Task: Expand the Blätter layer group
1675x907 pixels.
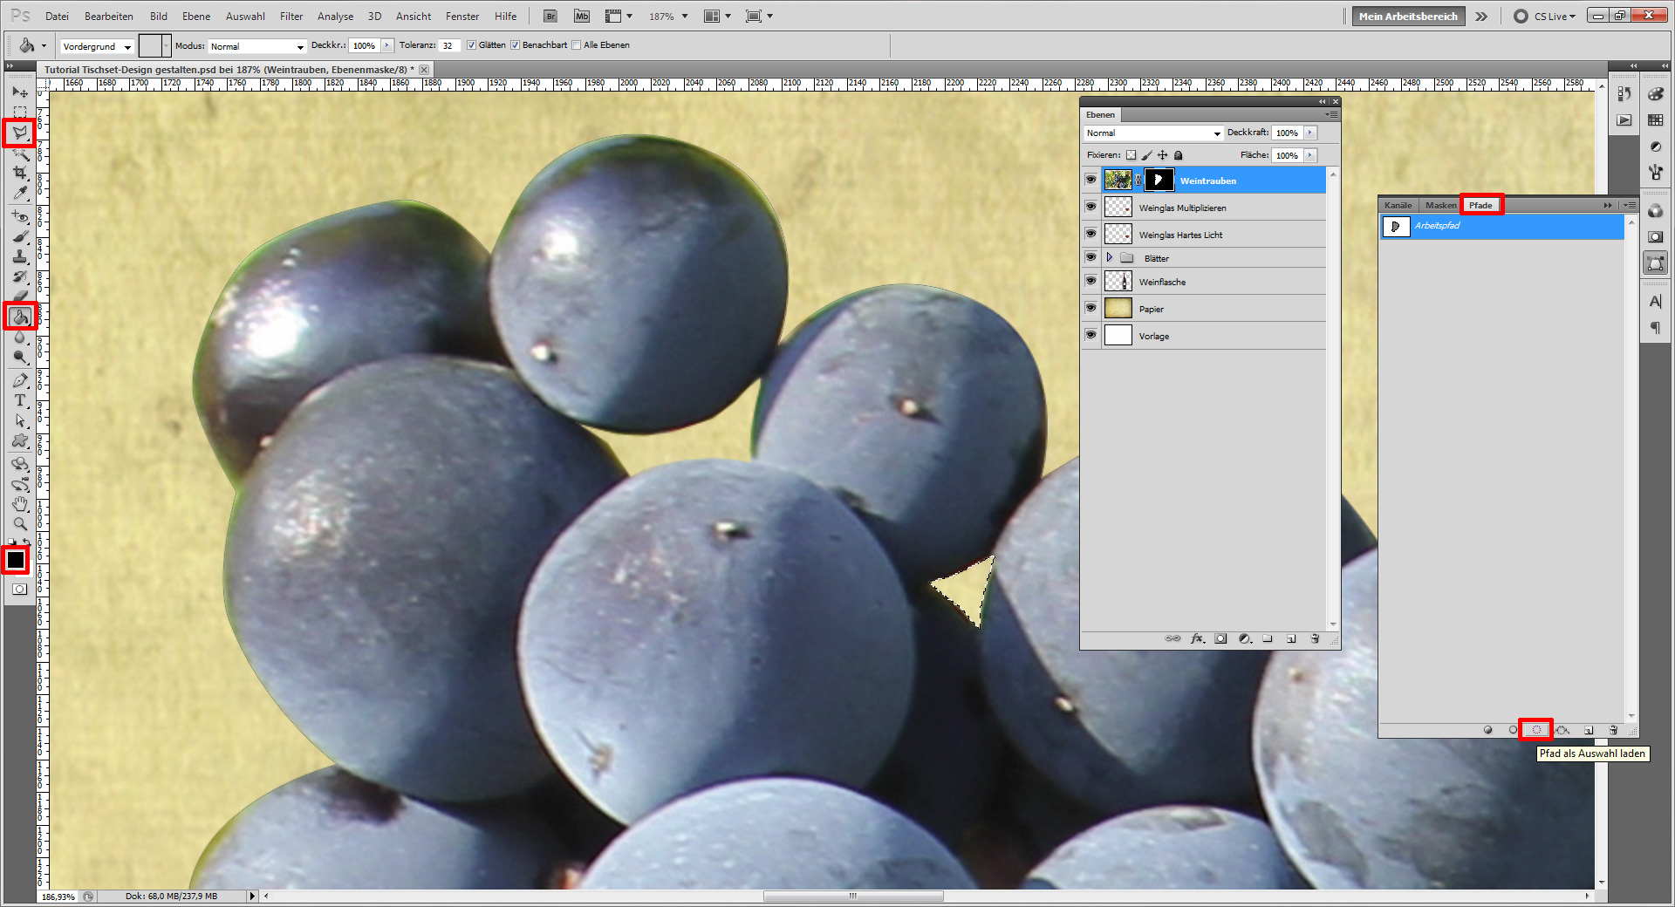Action: (x=1110, y=258)
